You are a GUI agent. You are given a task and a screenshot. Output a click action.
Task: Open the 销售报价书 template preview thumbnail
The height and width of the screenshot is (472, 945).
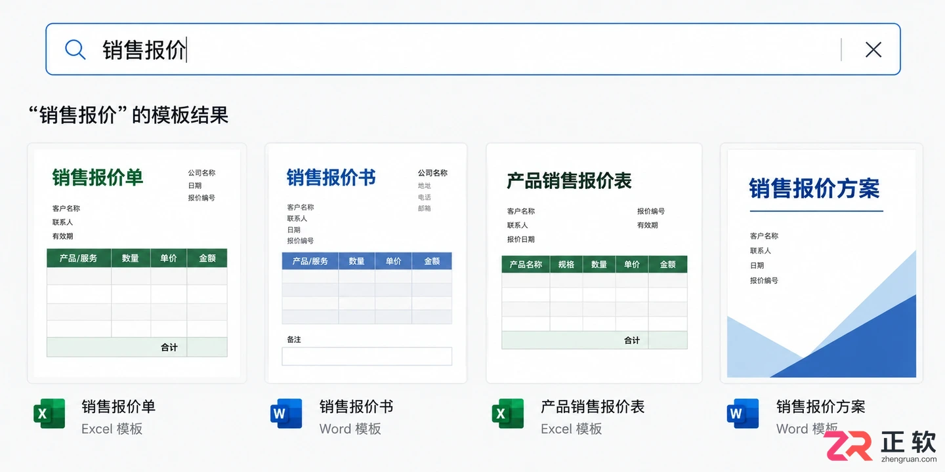[366, 263]
